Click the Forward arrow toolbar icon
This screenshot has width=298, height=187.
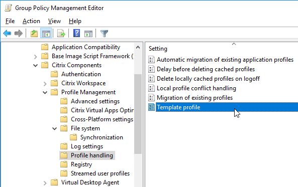(x=19, y=34)
